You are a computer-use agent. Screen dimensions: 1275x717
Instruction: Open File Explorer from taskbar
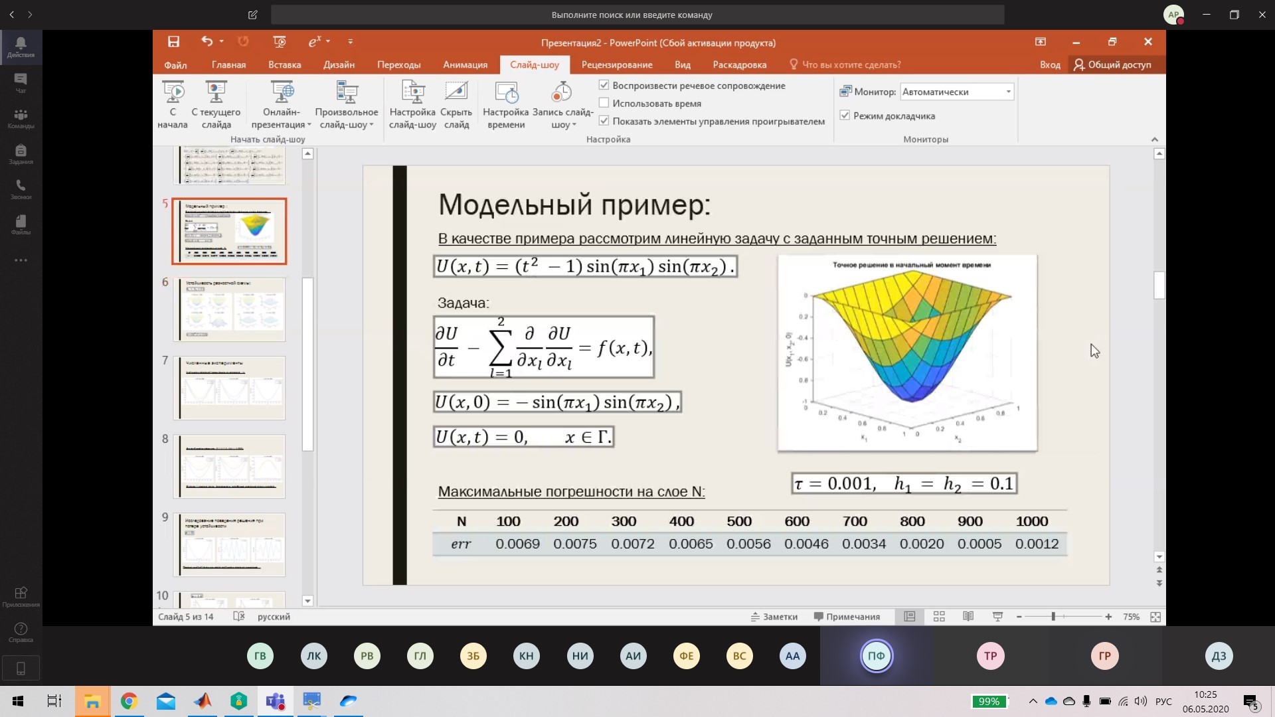point(92,701)
